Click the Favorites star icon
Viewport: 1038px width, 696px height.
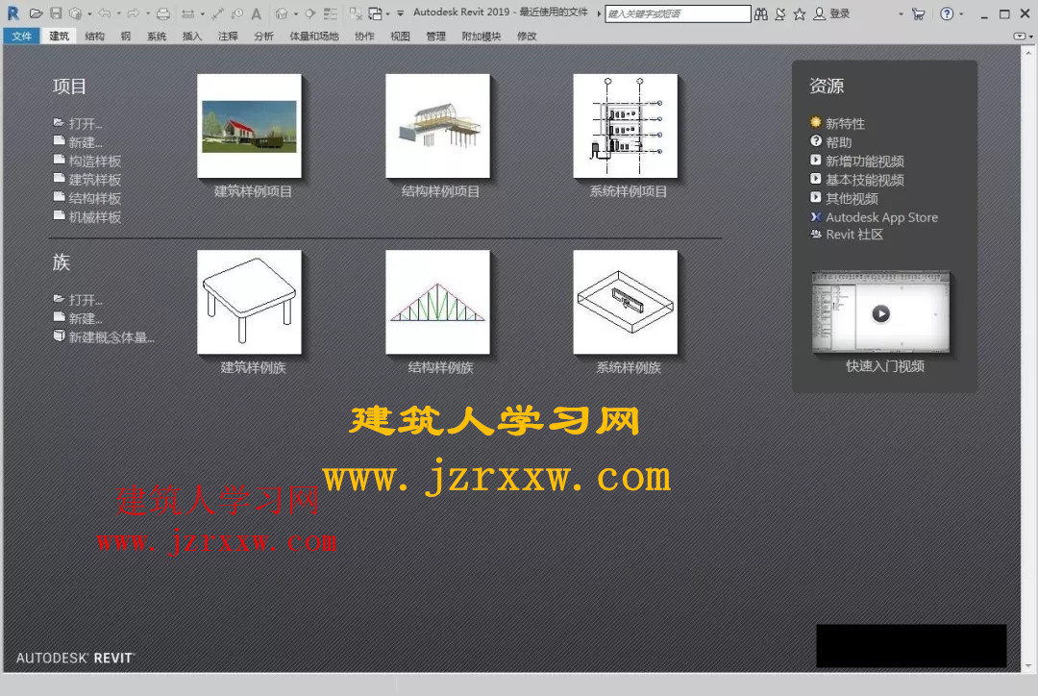pos(800,13)
